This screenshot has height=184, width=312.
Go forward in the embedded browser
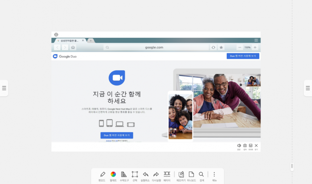click(x=65, y=47)
